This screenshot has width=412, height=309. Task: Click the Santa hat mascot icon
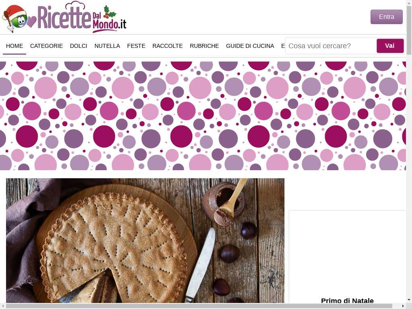coord(14,19)
